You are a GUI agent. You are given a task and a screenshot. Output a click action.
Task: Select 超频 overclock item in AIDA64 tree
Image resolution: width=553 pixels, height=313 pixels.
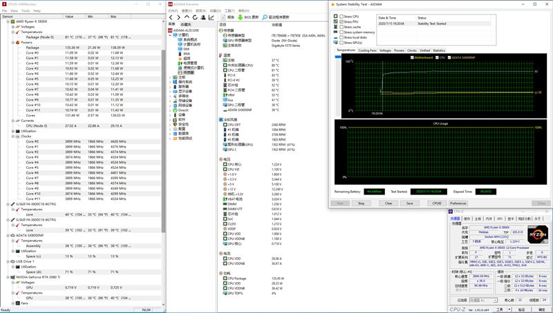tap(184, 59)
